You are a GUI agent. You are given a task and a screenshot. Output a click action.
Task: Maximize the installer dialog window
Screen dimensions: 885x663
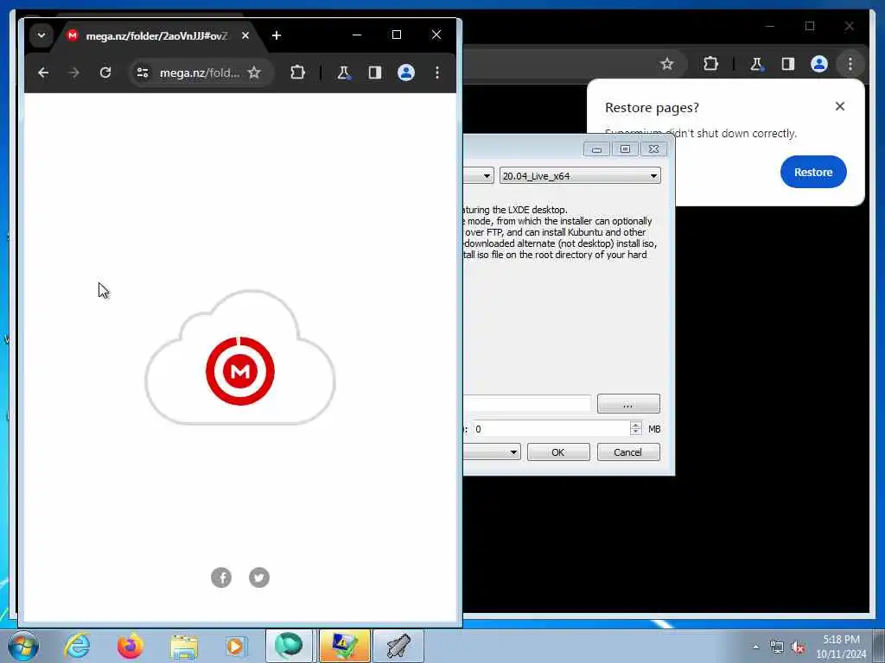(625, 149)
